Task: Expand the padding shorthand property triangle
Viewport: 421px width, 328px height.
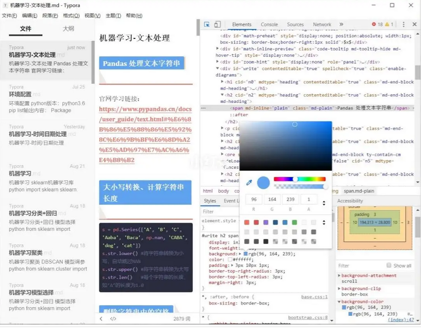Action: click(x=232, y=265)
